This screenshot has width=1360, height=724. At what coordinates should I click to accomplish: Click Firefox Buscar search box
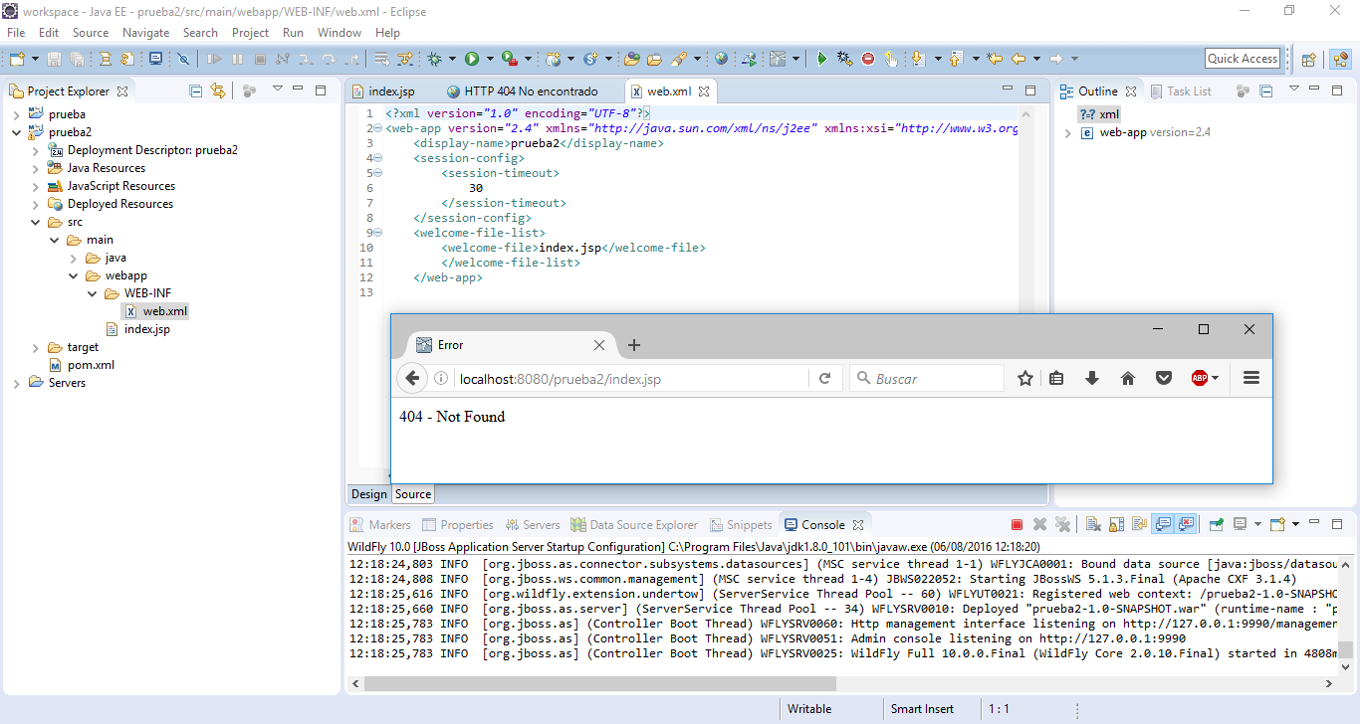927,379
